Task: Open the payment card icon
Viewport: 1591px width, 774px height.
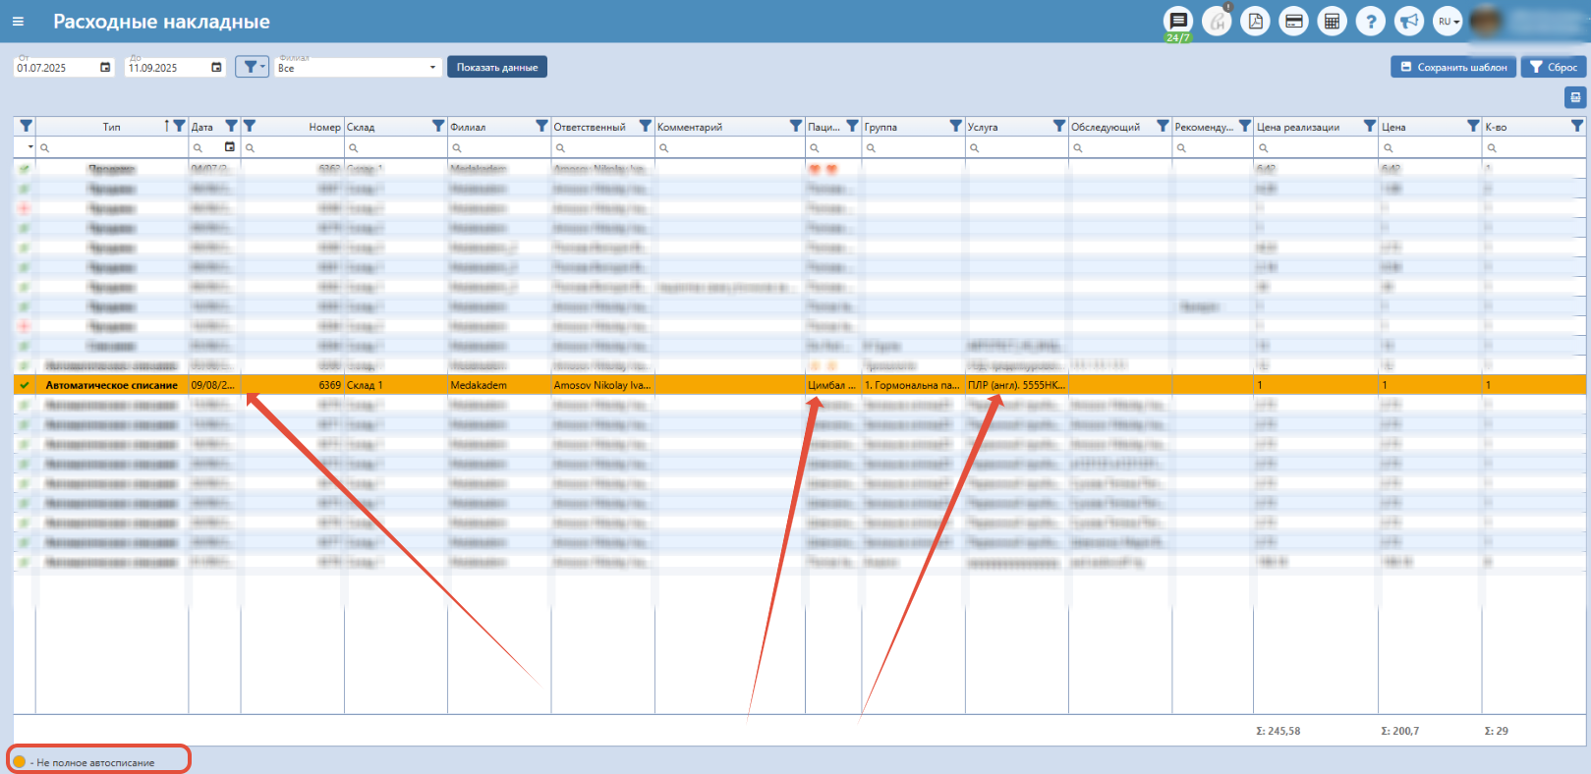Action: [1294, 22]
